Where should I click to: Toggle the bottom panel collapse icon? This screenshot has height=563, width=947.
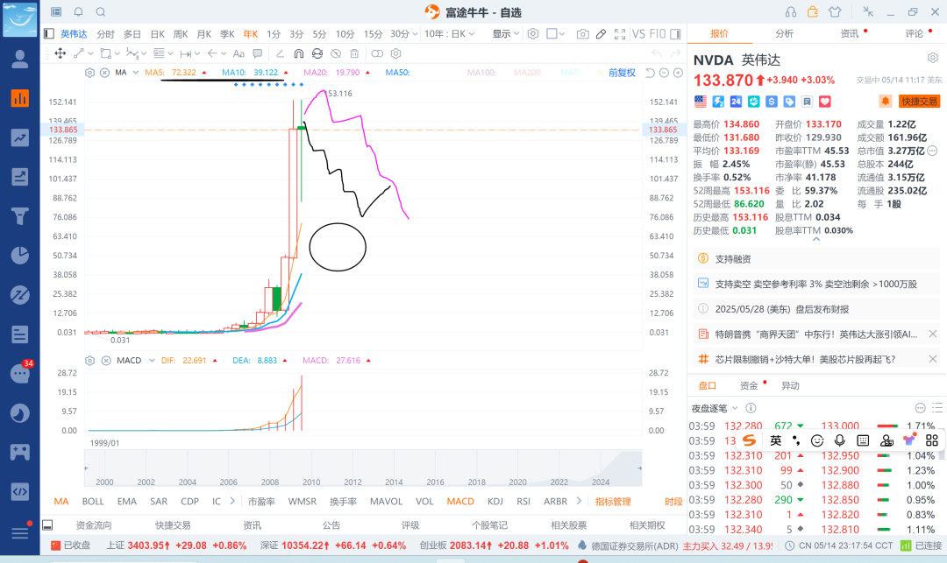[47, 525]
